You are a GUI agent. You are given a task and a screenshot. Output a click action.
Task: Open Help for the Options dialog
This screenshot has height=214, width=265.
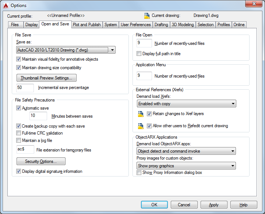click(244, 205)
